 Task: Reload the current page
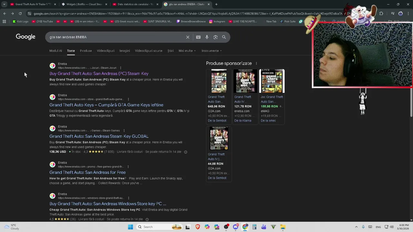pos(20,14)
